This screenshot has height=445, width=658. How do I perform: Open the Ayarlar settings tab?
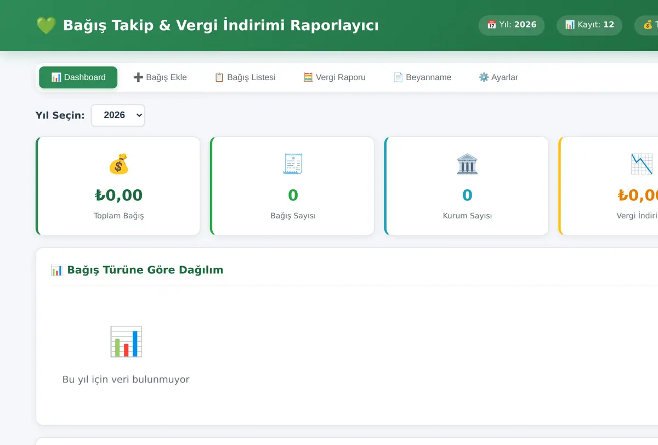click(x=498, y=77)
